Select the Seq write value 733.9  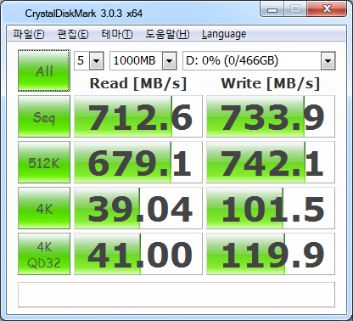271,116
